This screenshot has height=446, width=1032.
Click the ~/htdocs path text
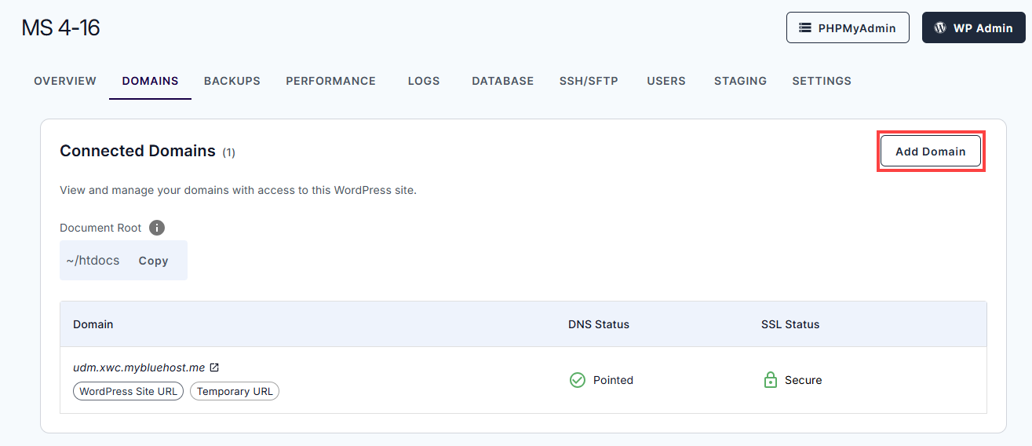point(93,261)
